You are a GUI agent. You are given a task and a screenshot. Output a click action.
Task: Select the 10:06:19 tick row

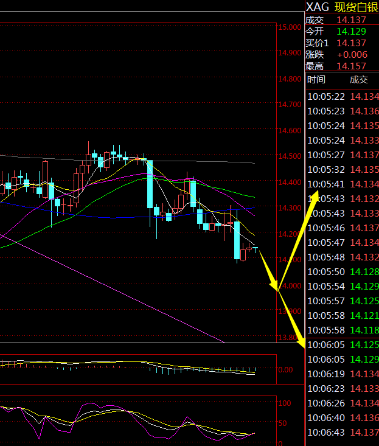[x=343, y=374]
